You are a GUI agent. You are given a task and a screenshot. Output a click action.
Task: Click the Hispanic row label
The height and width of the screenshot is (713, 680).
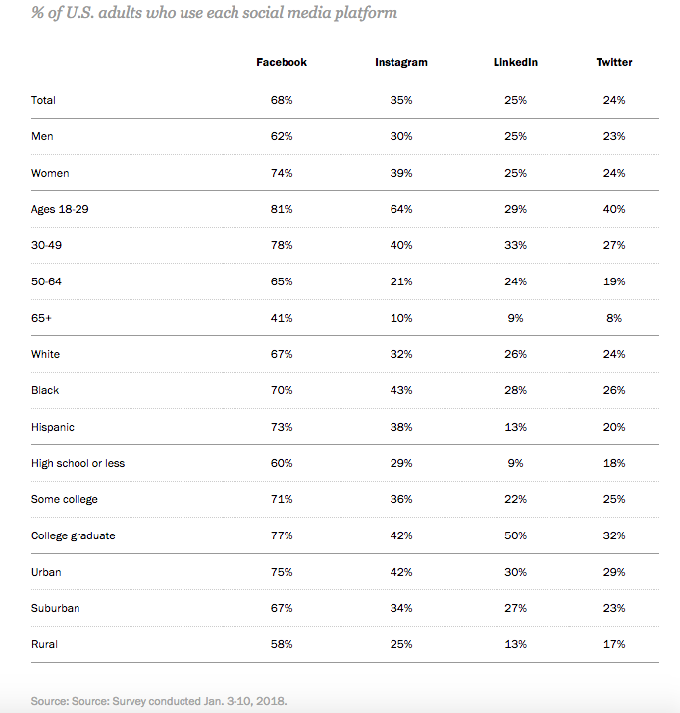click(x=53, y=427)
